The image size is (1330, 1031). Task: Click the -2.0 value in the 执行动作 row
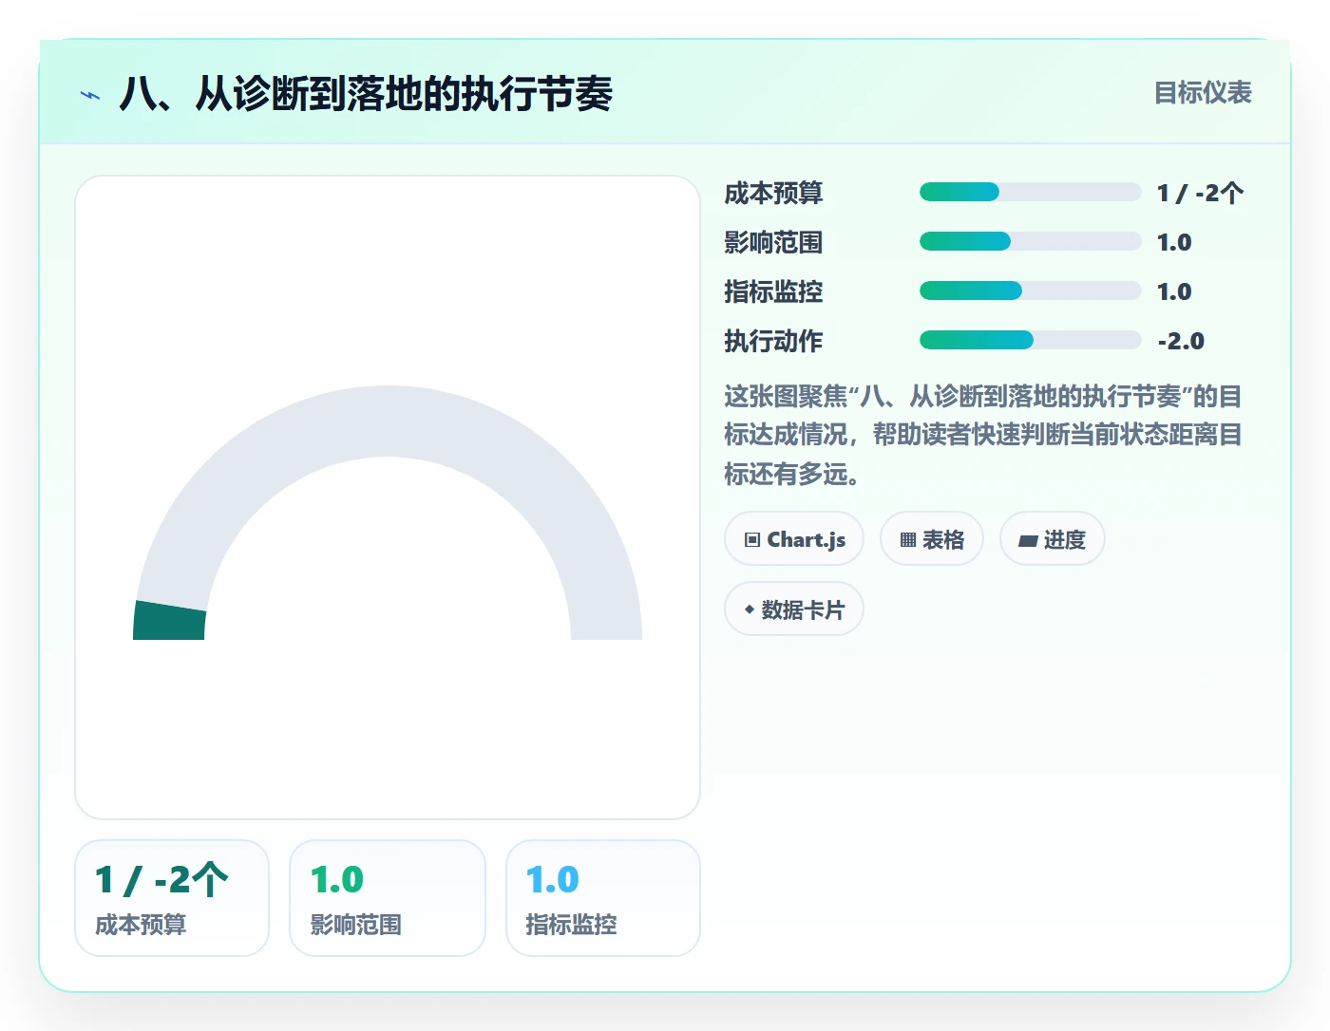1181,341
